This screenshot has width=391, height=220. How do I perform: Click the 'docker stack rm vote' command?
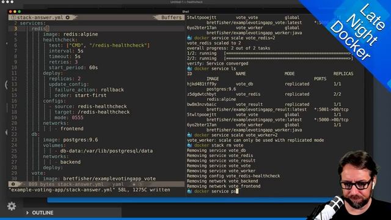[219, 145]
